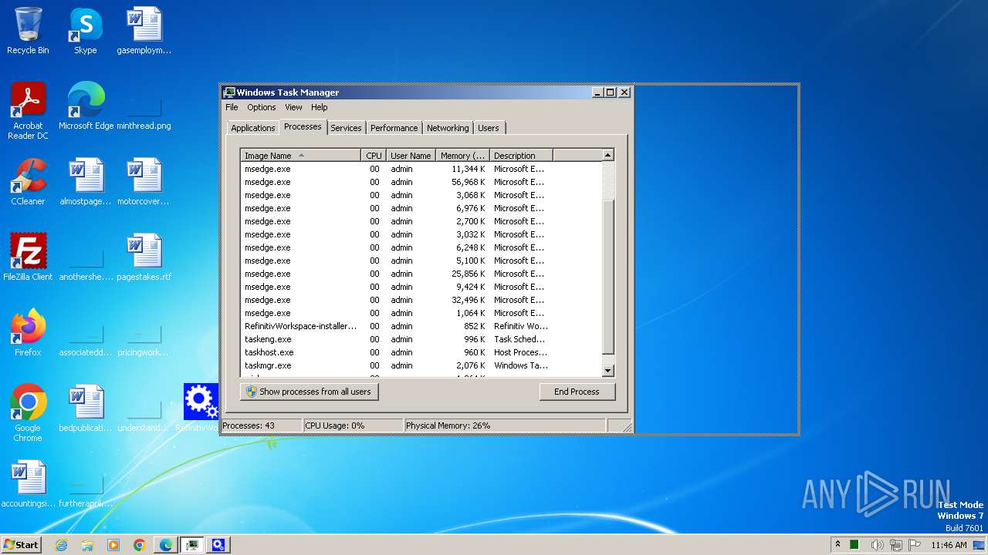Click the Task Manager title bar icon
Screen dimensions: 988x555
[x=229, y=92]
